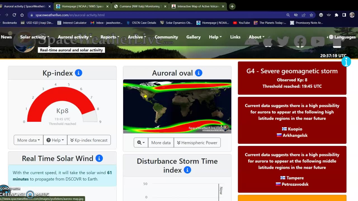Viewport: 358px width, 201px height.
Task: Open The Planets Today bookmark
Action: (x=270, y=23)
